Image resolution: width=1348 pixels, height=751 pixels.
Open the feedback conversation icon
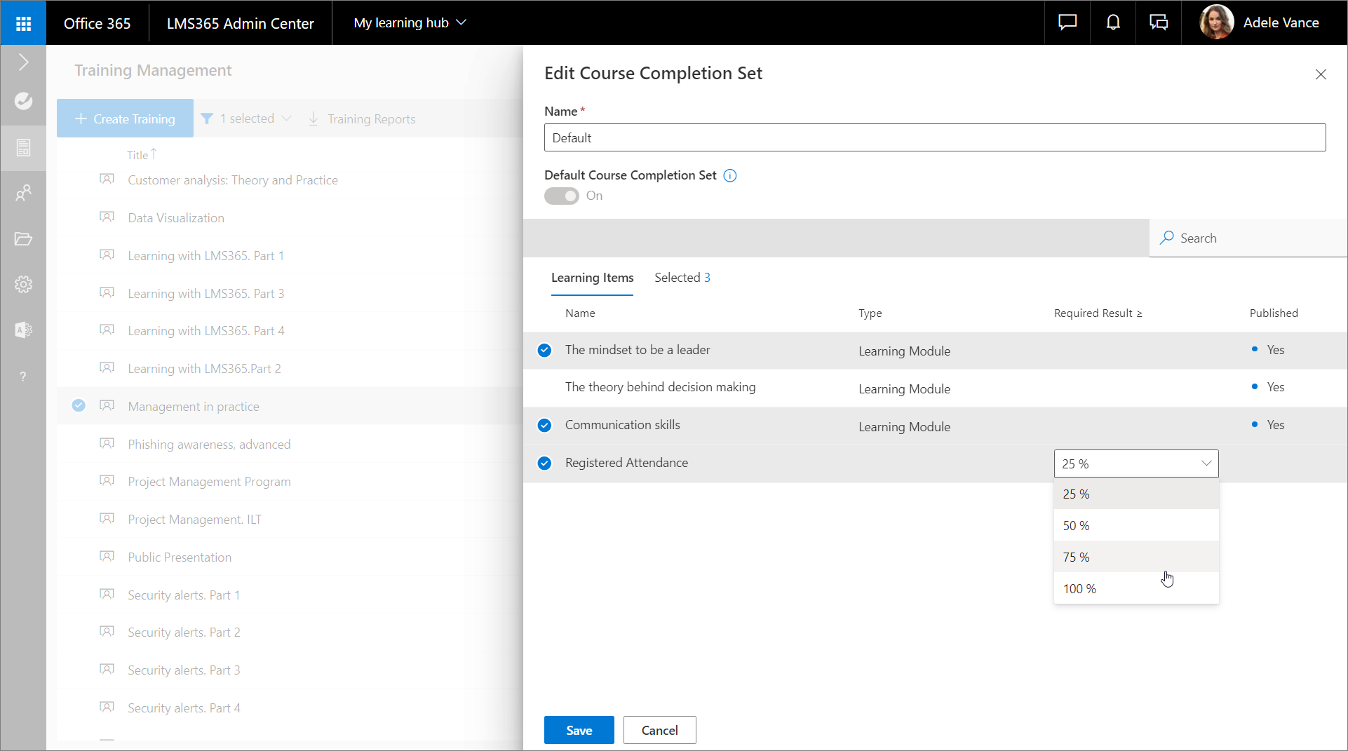[1158, 23]
